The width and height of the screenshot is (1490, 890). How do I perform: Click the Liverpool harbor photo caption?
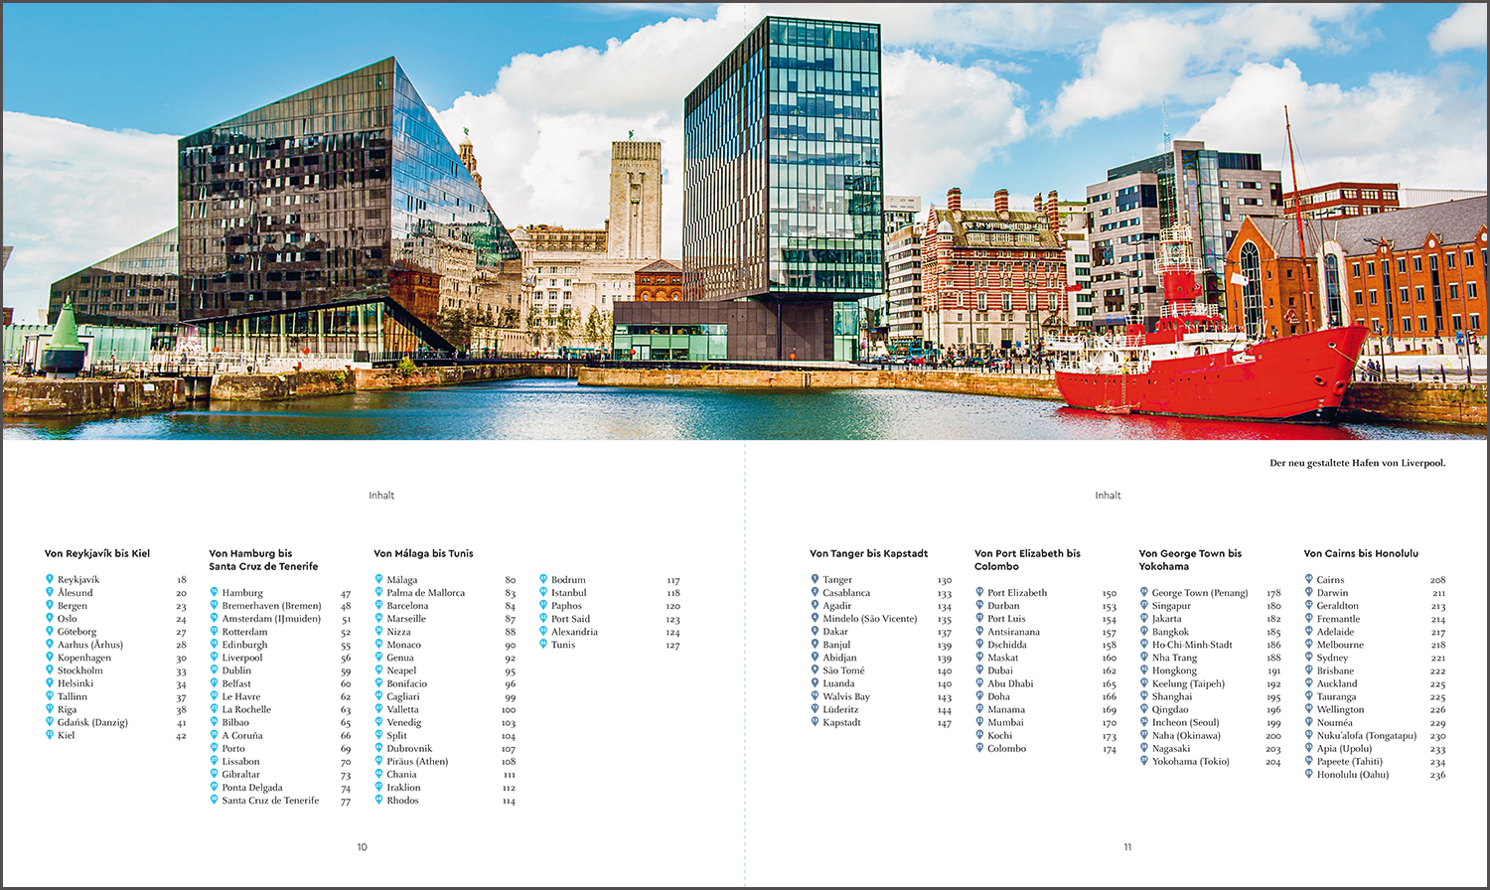click(1357, 463)
